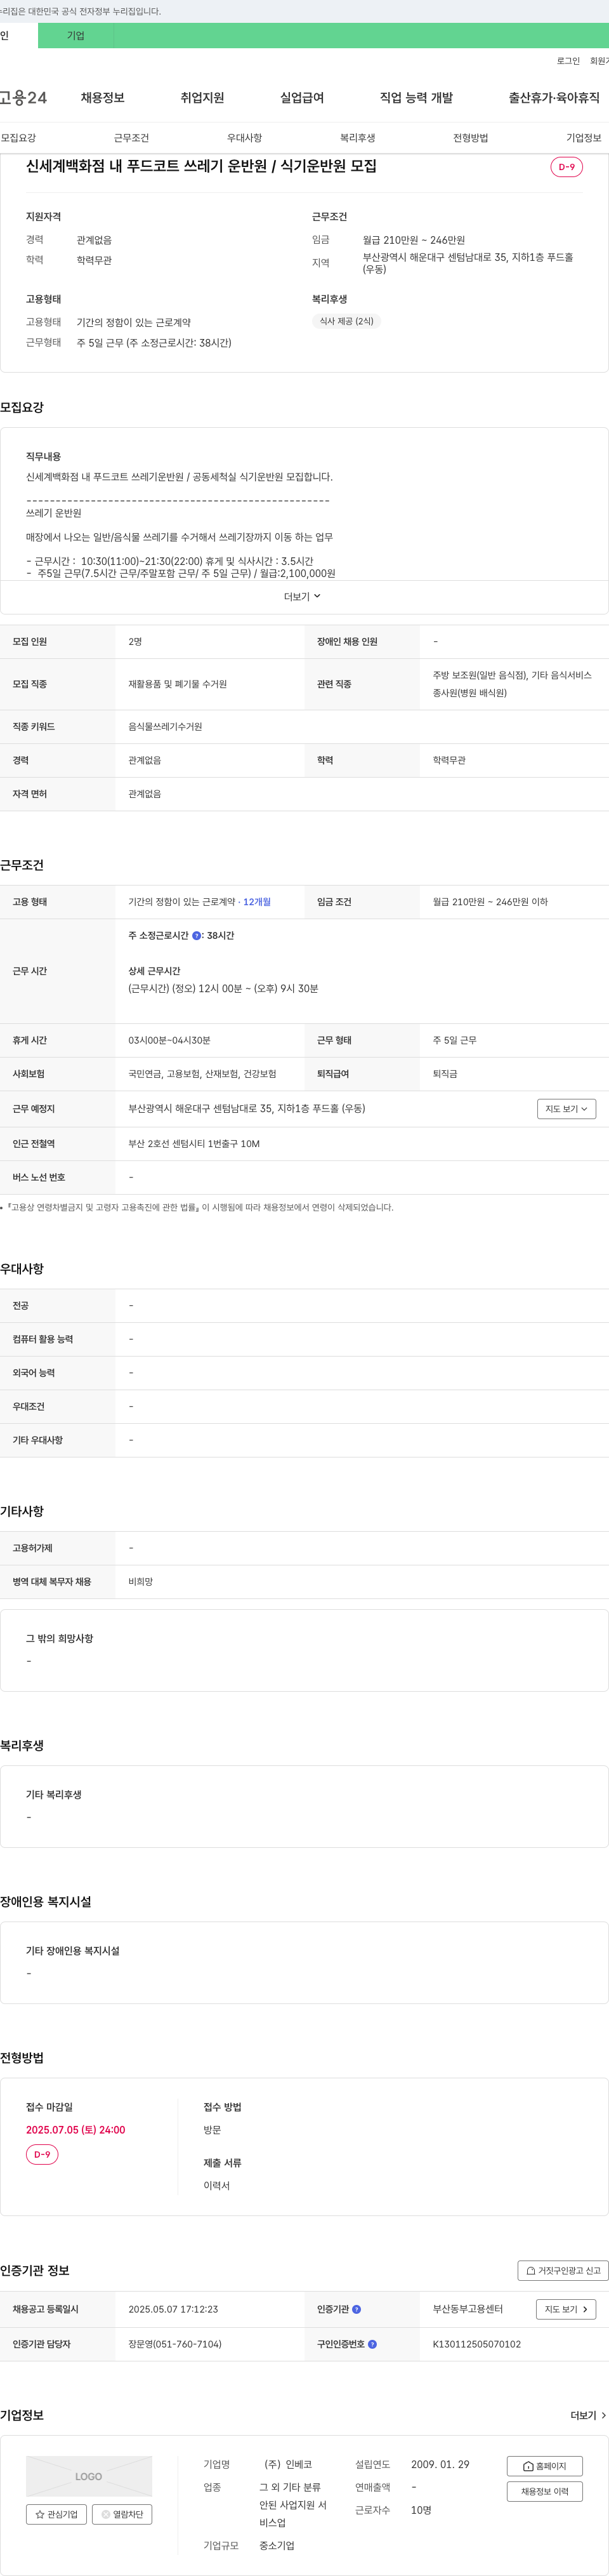Open the 채용정보 menu
Screen dimensions: 609x2576
click(102, 98)
